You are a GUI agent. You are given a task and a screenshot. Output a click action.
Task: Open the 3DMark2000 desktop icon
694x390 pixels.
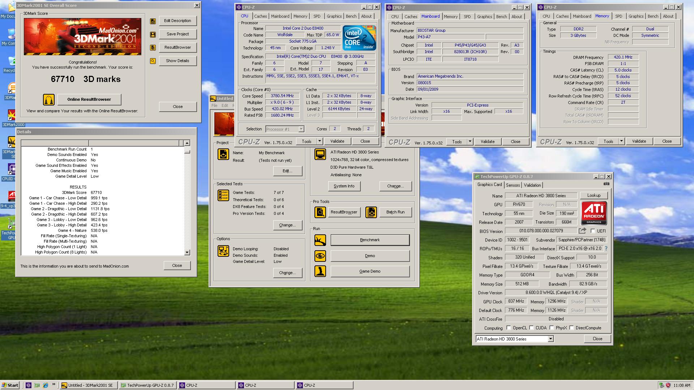(12, 118)
